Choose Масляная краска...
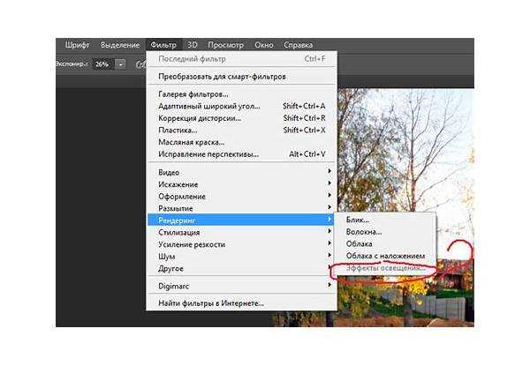Image resolution: width=530 pixels, height=366 pixels. coord(242,142)
